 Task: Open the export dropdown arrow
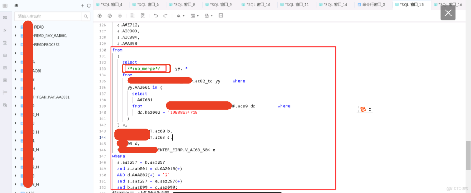(212, 16)
